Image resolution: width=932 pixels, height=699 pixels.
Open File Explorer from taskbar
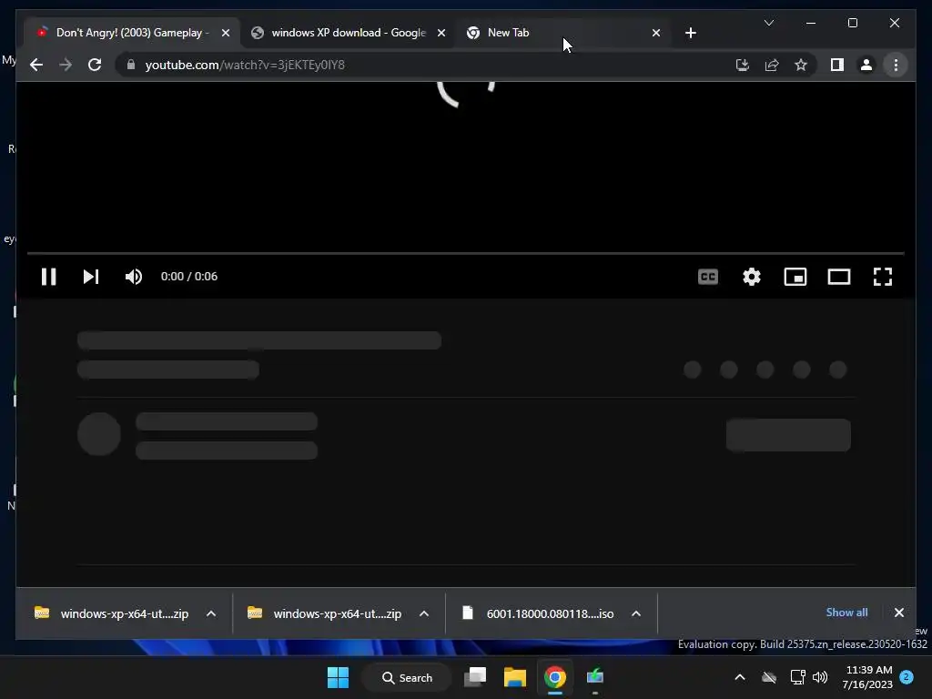point(515,677)
